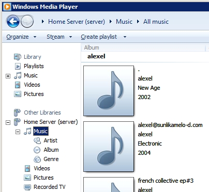Viewport: 209px width, 192px height.
Task: Click the Home Server device icon in tree
Action: click(x=17, y=122)
